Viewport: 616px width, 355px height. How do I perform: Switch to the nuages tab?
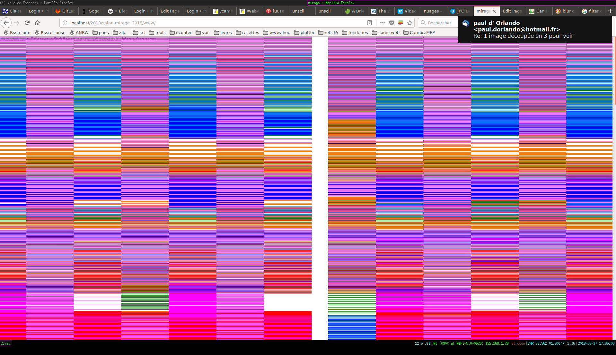432,11
